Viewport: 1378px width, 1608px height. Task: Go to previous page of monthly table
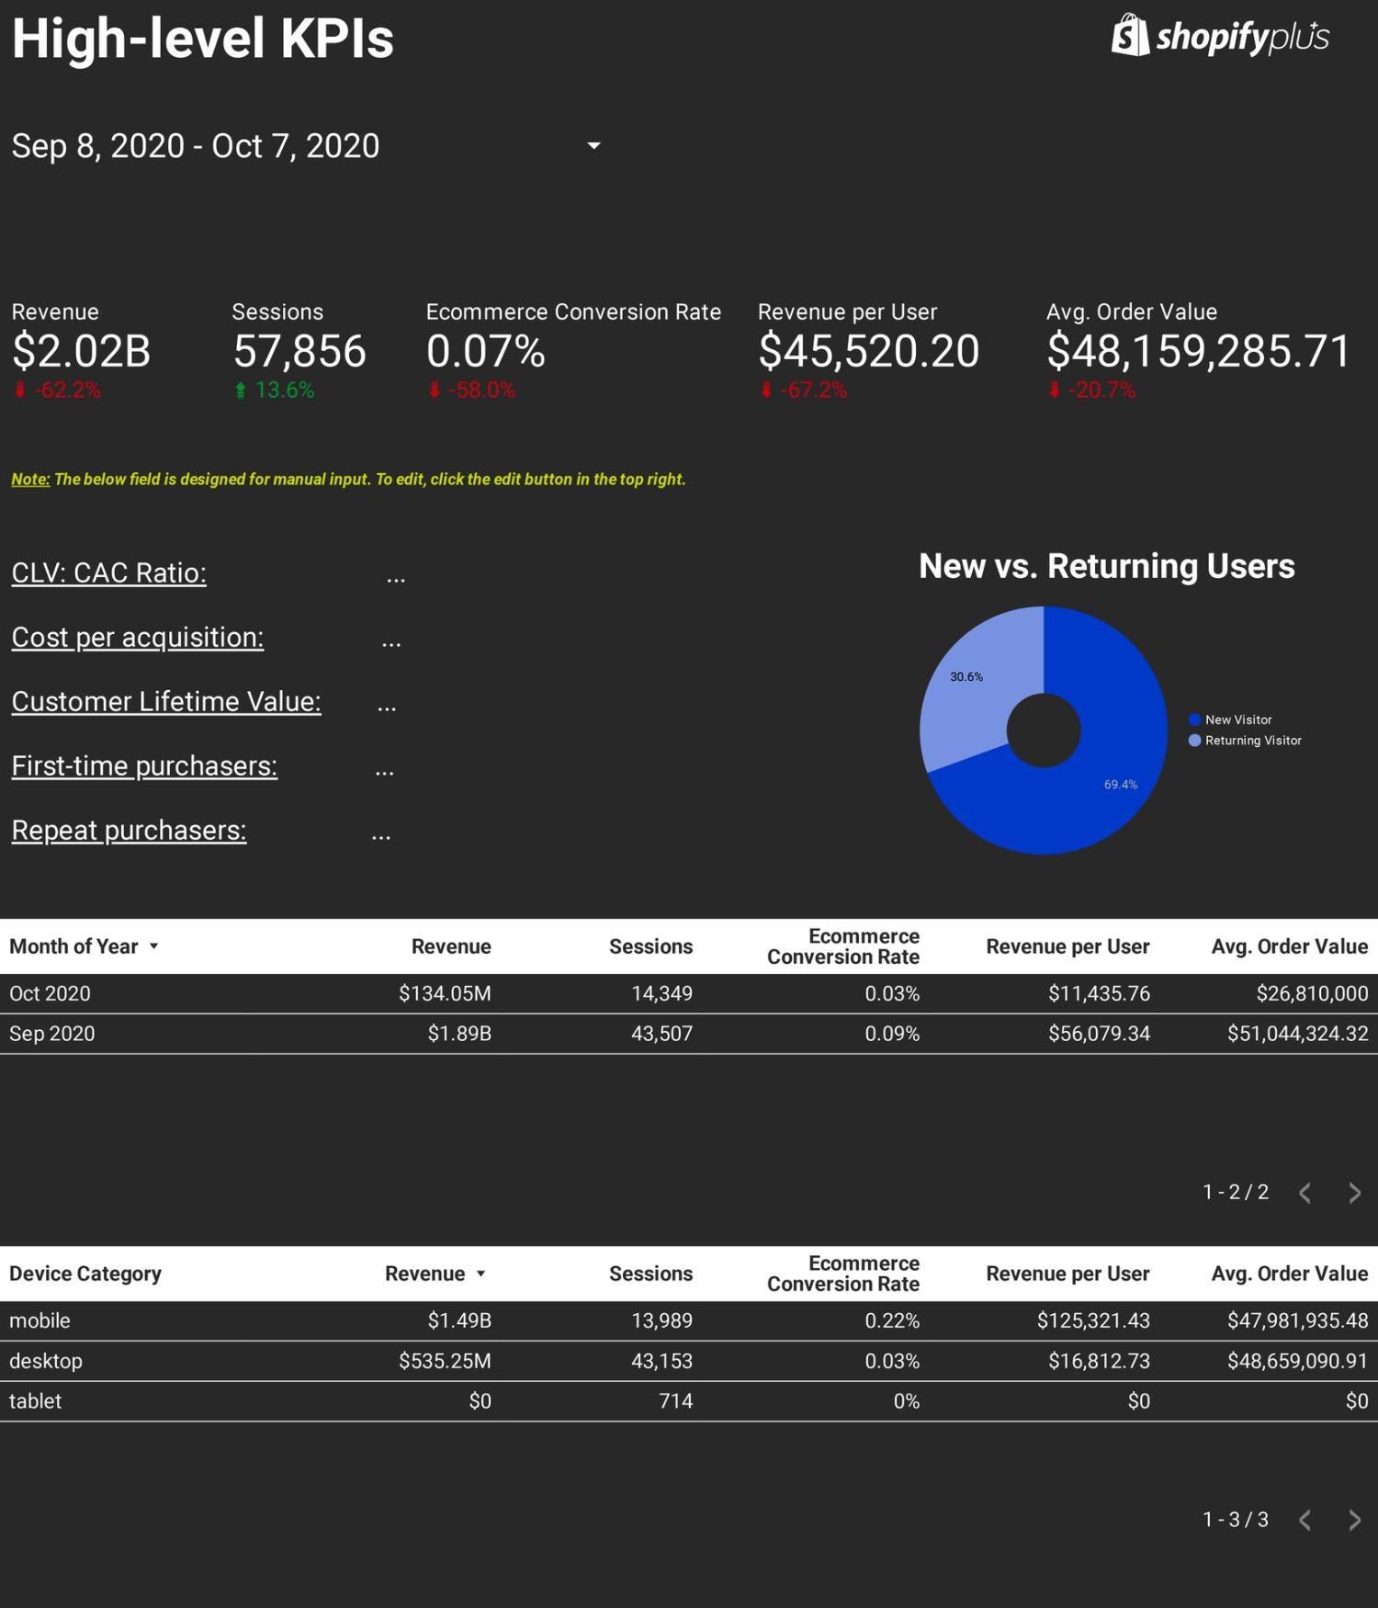(x=1305, y=1193)
